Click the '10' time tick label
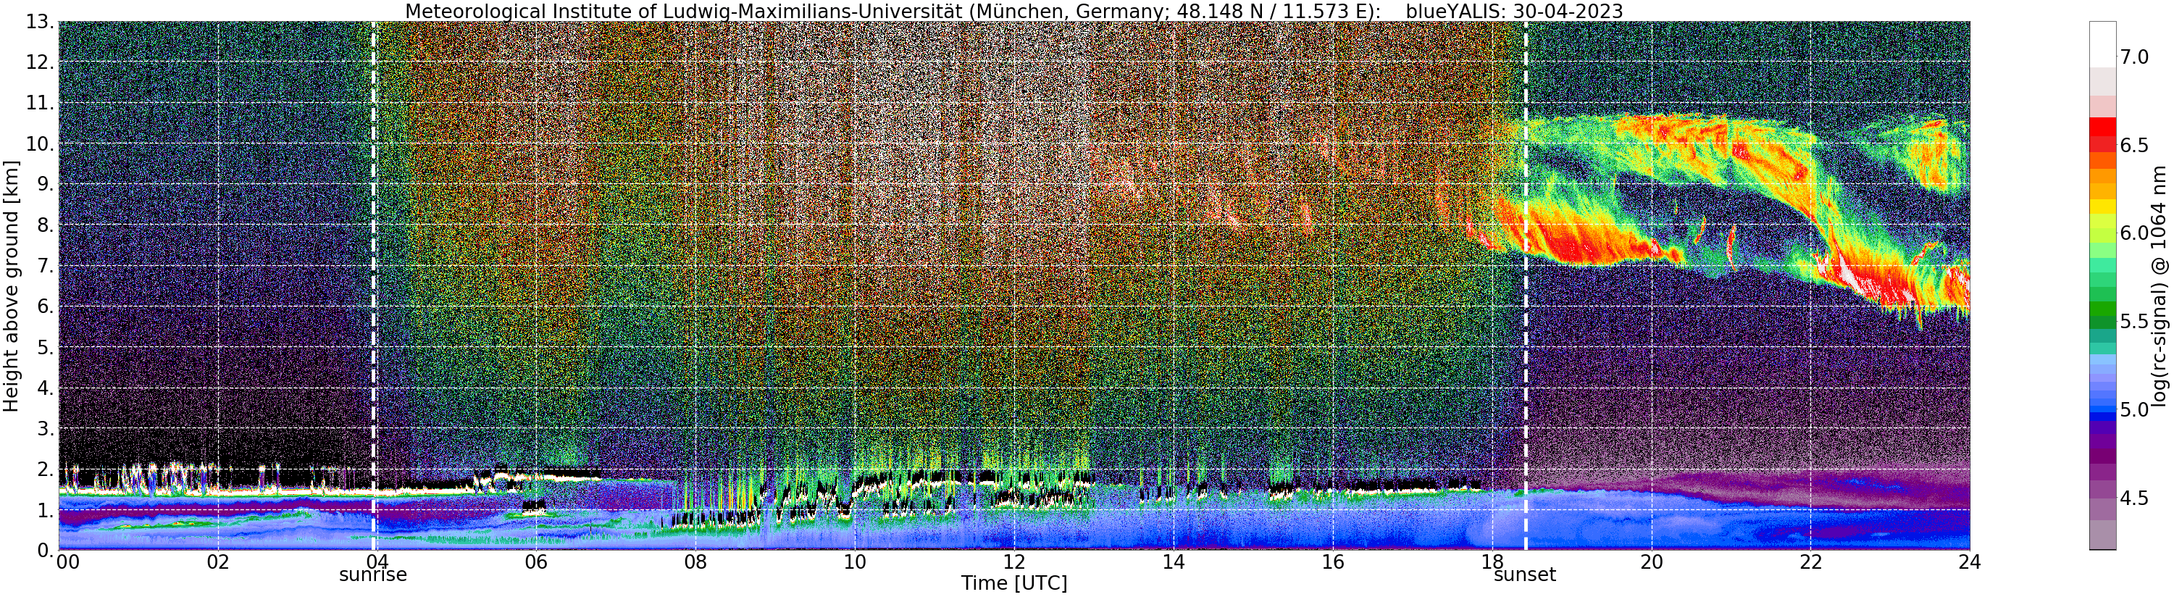Image resolution: width=2174 pixels, height=597 pixels. 855,561
